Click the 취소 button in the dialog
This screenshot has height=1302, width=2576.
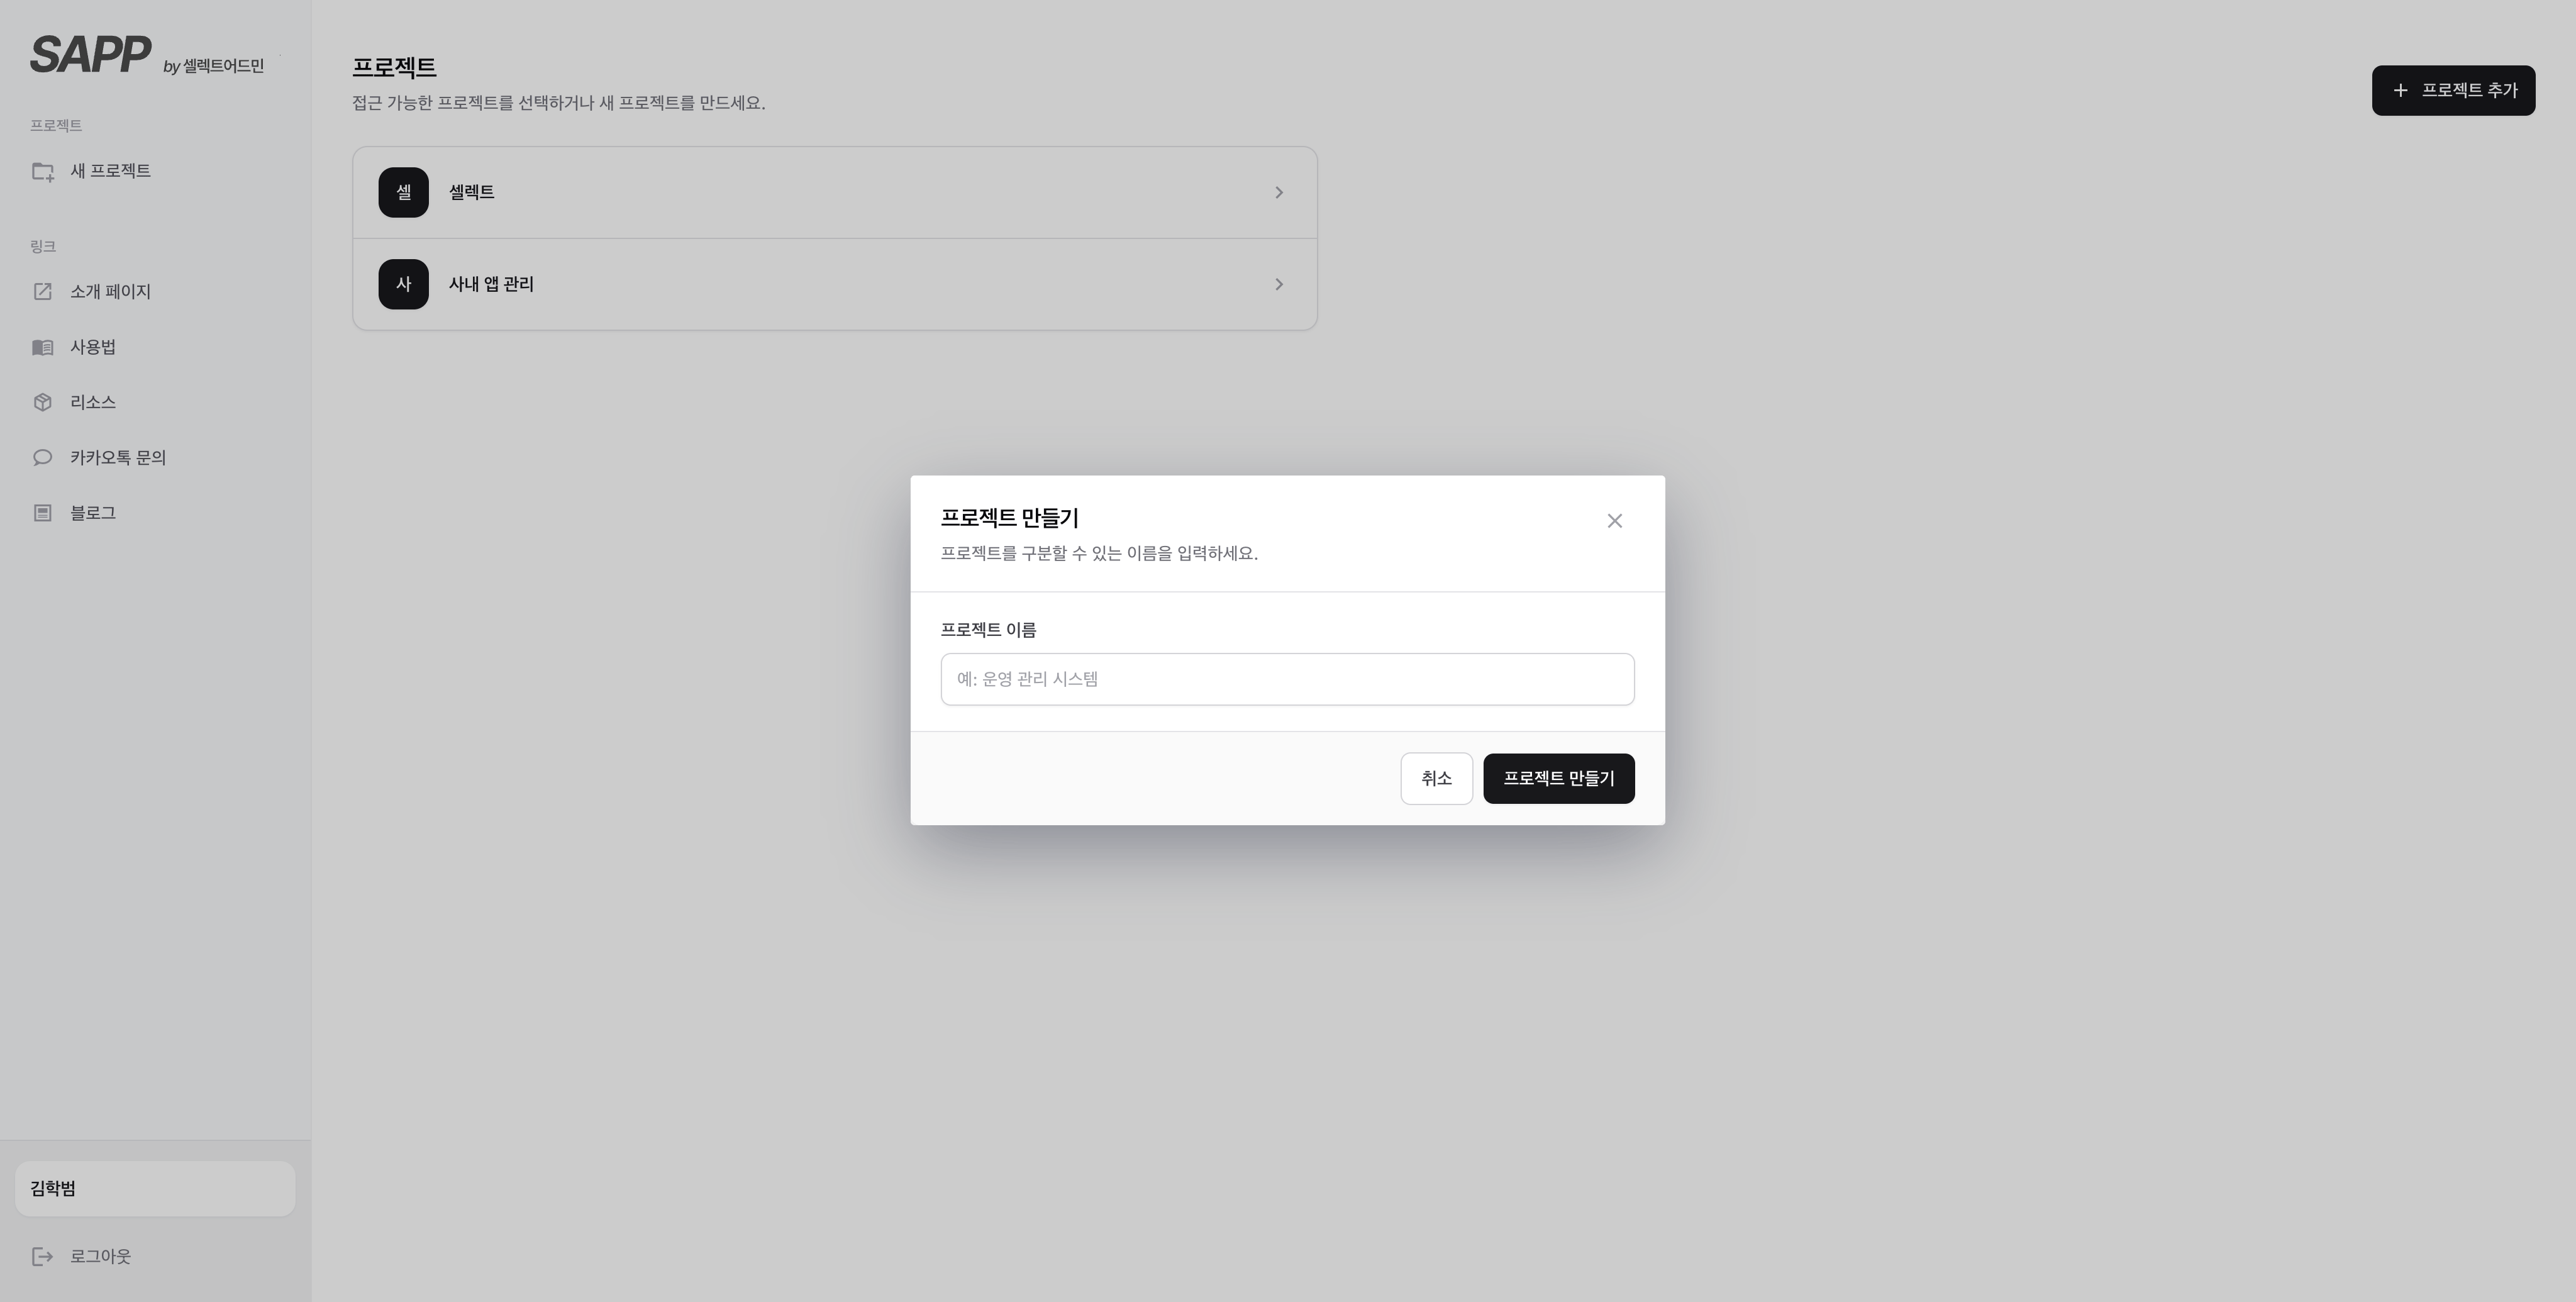pyautogui.click(x=1436, y=778)
